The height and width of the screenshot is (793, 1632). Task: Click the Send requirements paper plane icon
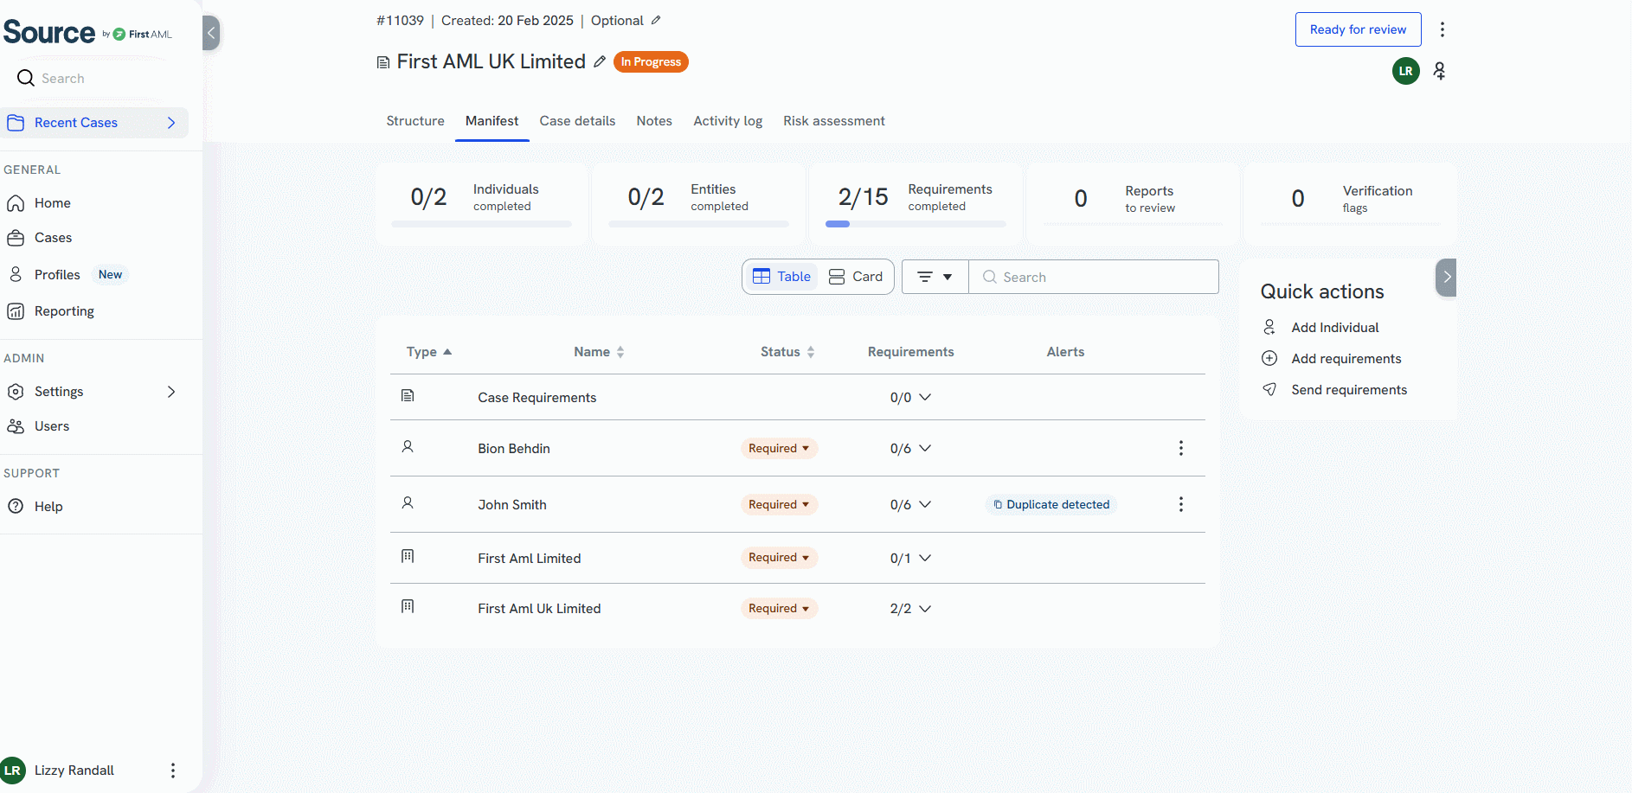[1269, 389]
